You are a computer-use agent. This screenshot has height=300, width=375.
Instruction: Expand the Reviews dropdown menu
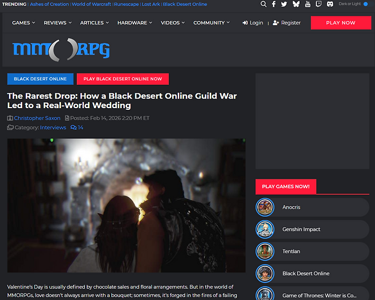(x=58, y=23)
